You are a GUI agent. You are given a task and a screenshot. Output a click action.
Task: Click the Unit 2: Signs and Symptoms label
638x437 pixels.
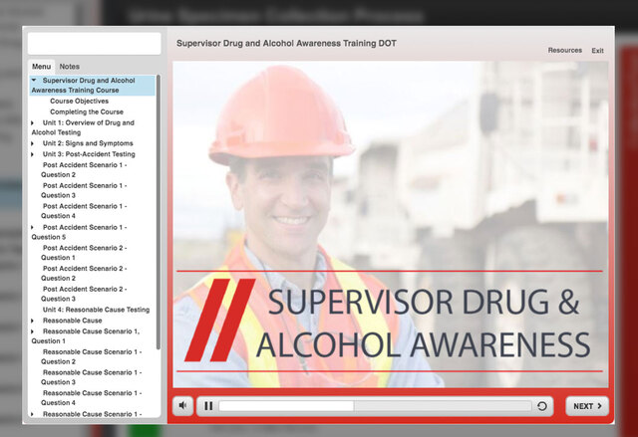88,143
